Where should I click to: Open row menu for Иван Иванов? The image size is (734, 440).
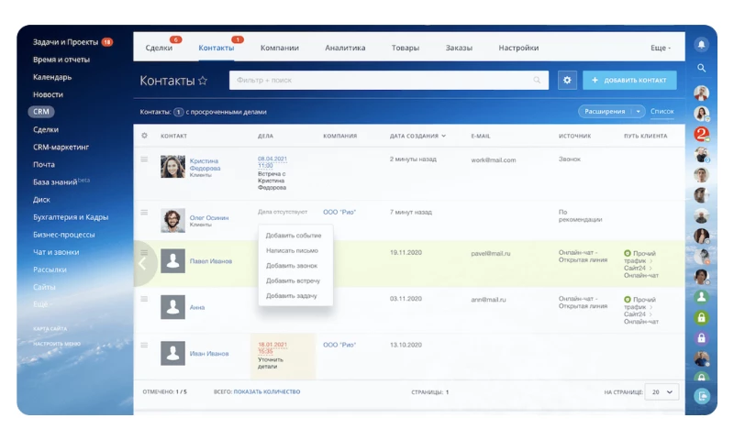coord(144,346)
